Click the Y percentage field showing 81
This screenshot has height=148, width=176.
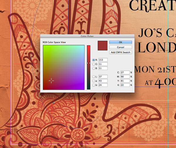click(125, 81)
